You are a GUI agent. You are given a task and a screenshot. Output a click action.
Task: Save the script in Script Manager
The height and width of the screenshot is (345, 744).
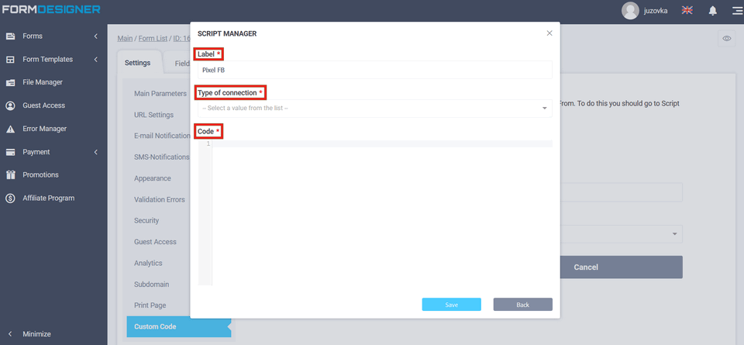pyautogui.click(x=451, y=305)
